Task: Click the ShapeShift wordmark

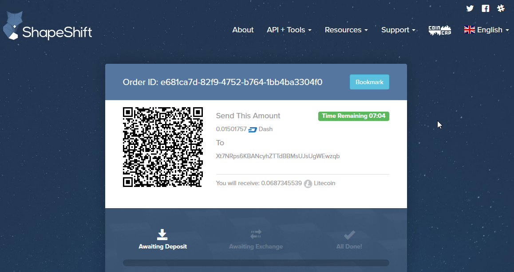Action: pos(57,33)
